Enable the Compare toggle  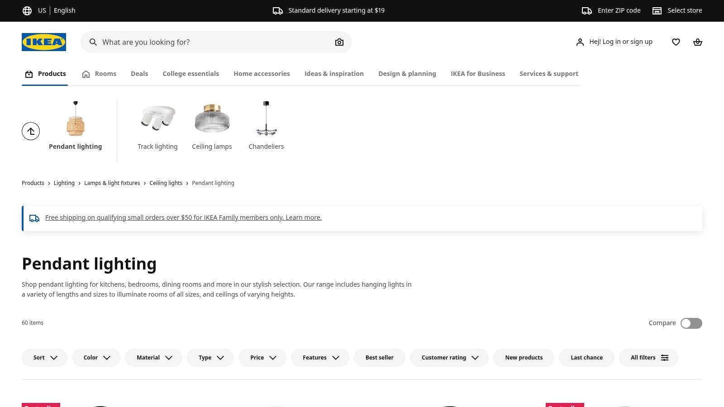[x=691, y=323]
